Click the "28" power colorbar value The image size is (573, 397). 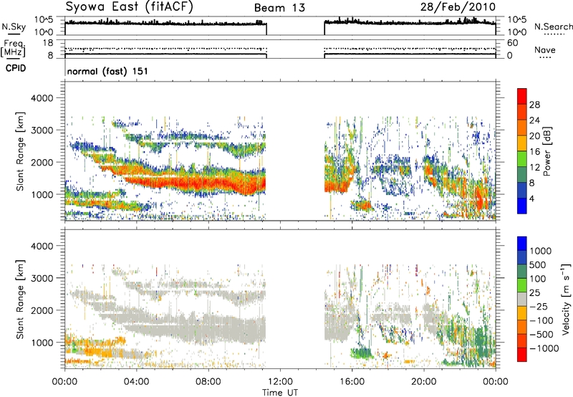pyautogui.click(x=534, y=105)
